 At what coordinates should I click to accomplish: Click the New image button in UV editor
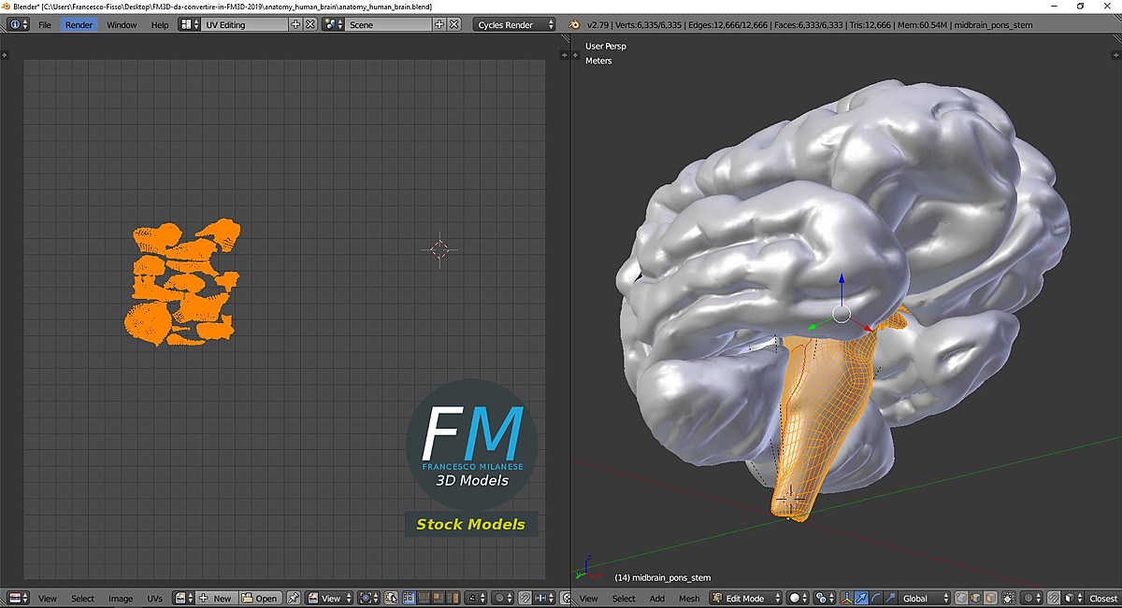pyautogui.click(x=219, y=598)
